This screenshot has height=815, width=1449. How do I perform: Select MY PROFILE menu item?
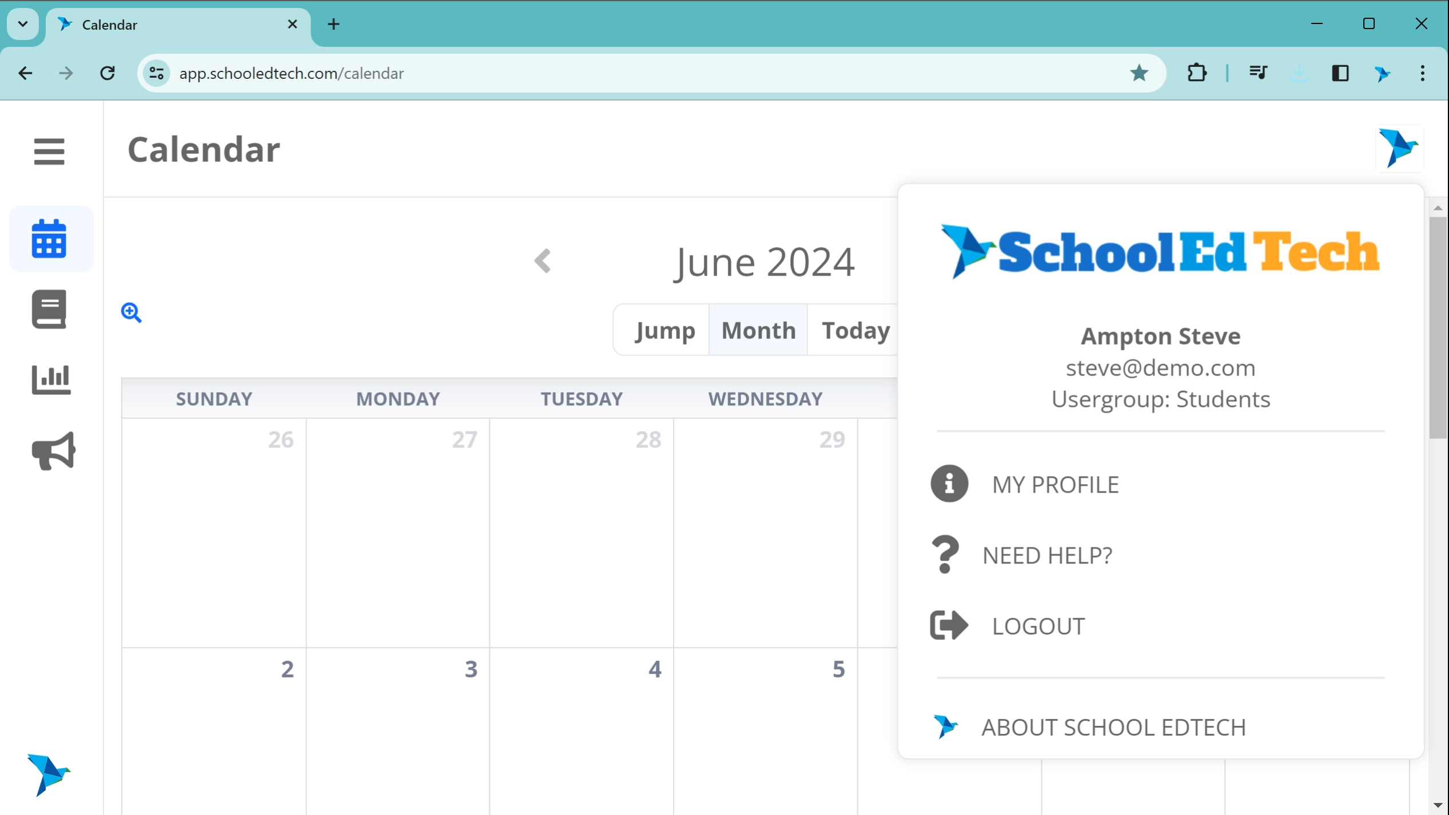(1054, 485)
